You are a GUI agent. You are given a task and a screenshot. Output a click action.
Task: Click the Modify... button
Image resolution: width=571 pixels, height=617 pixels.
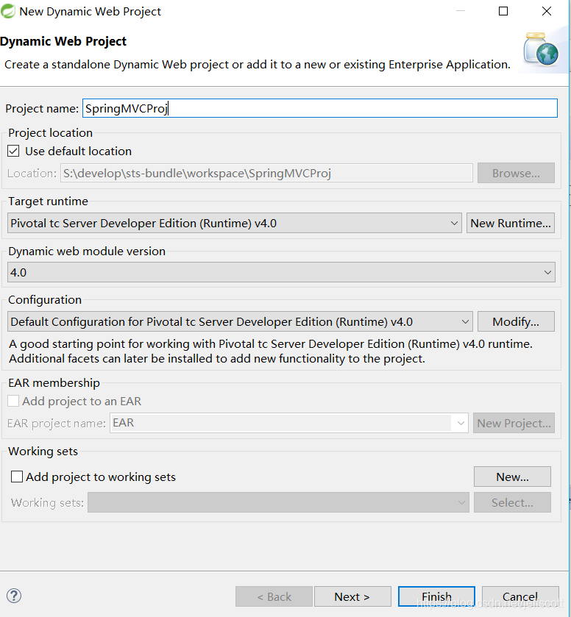516,321
